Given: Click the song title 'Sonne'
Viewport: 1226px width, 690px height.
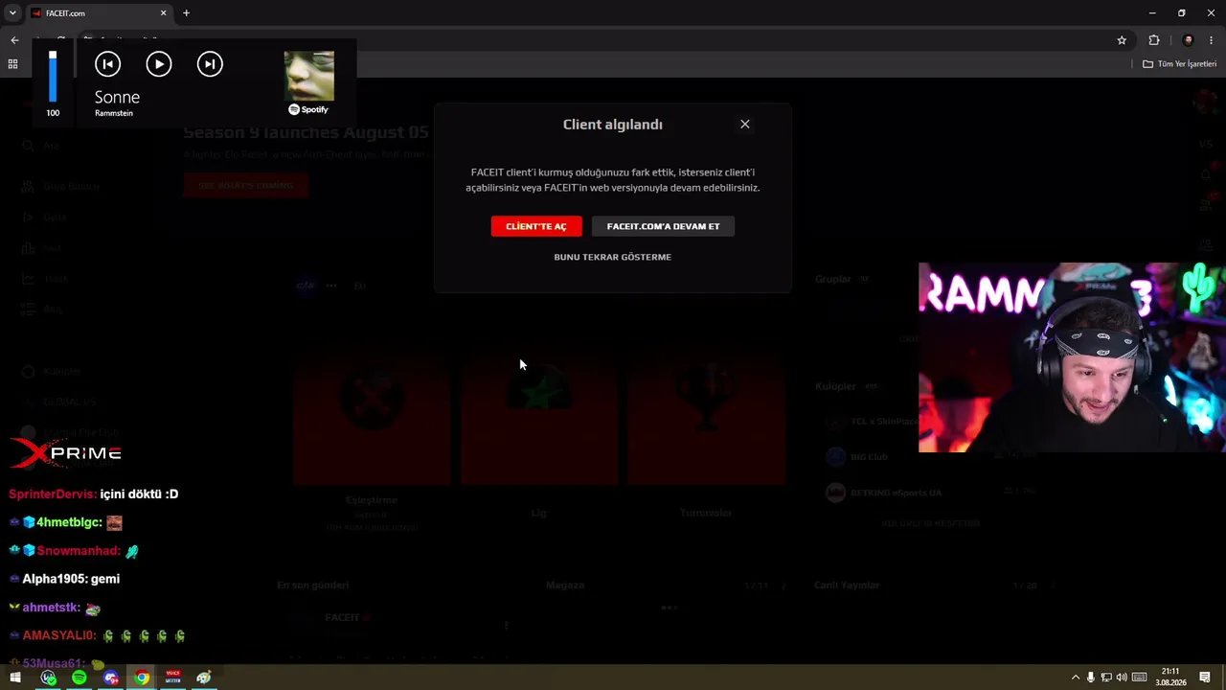Looking at the screenshot, I should point(117,97).
